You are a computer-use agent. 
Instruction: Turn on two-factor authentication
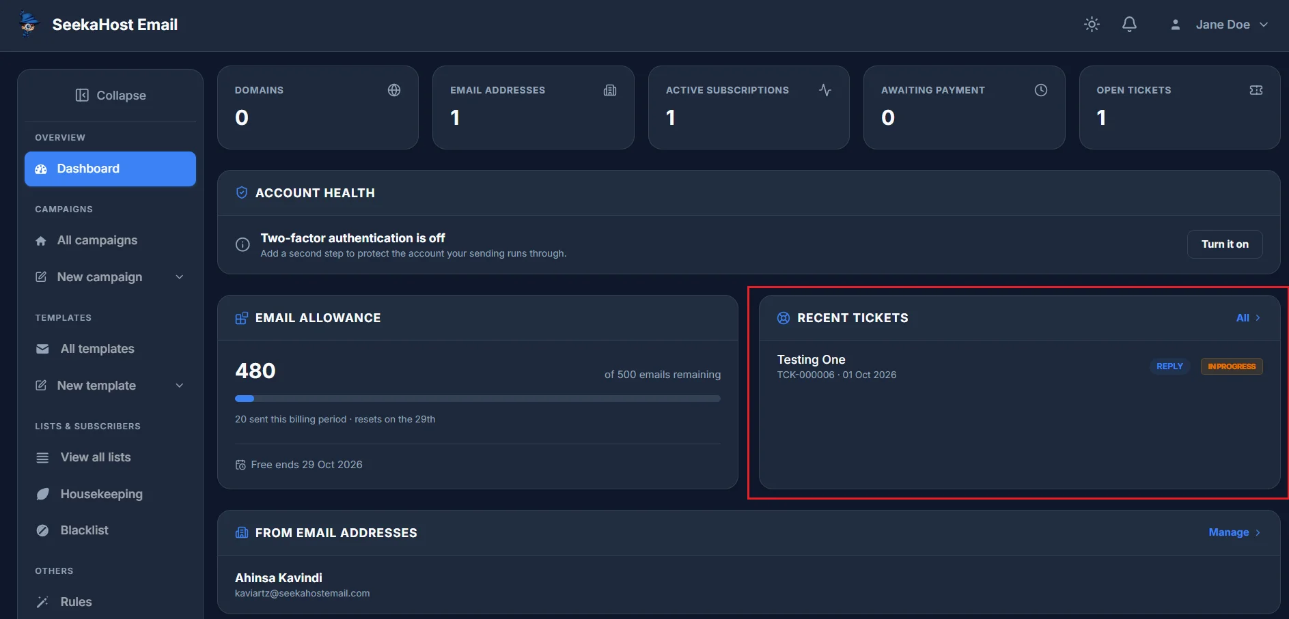coord(1225,244)
